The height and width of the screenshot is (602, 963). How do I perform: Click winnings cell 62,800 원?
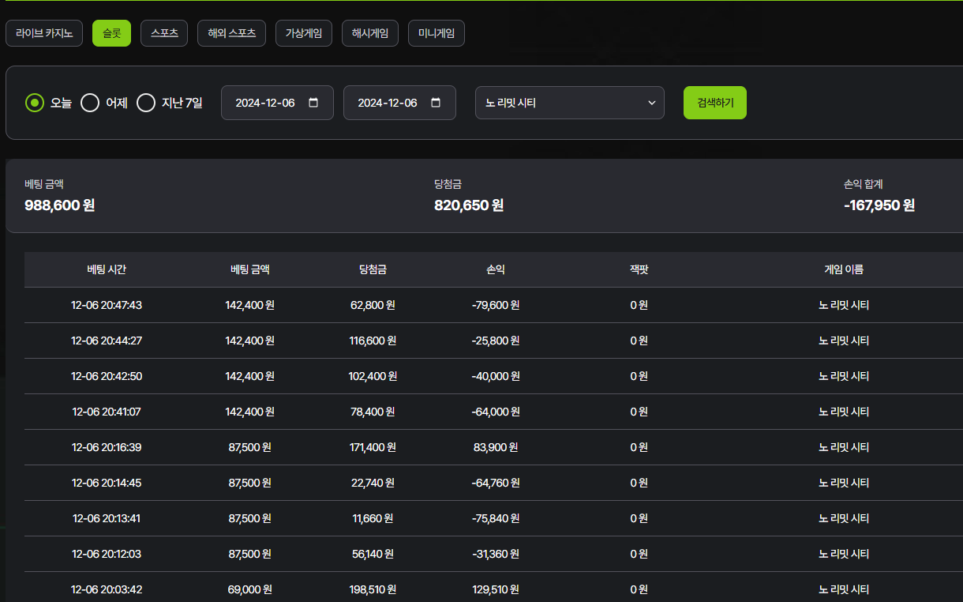click(373, 305)
